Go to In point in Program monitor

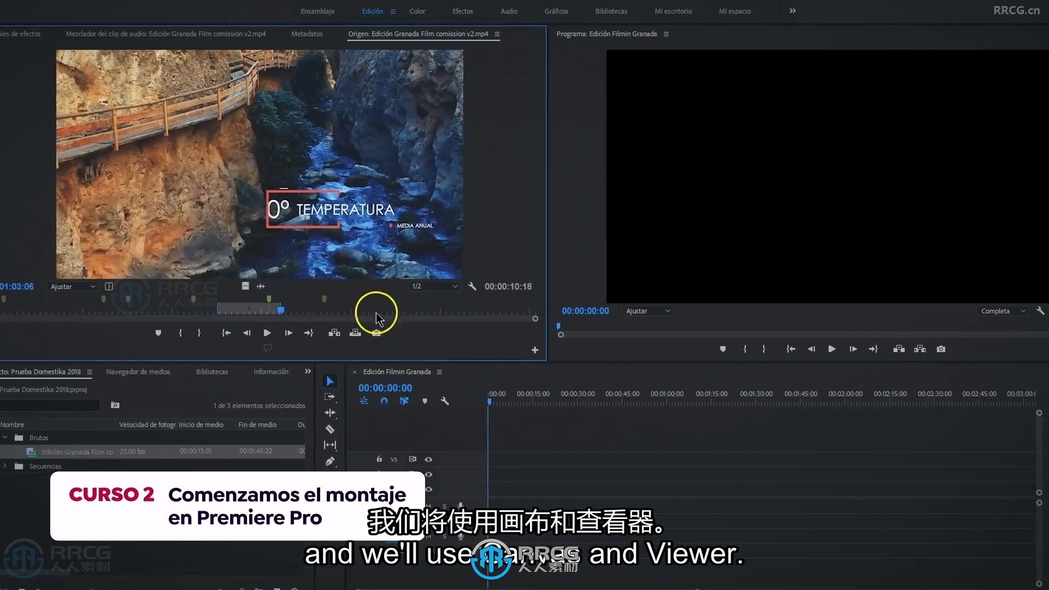tap(791, 349)
